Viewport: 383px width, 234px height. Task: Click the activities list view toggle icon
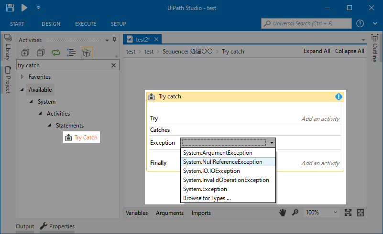pyautogui.click(x=71, y=53)
